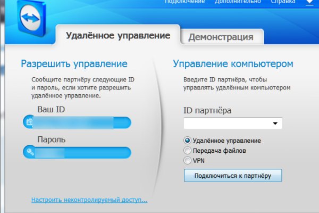Switch to the Демонстрация tab
The image size is (319, 213).
pos(221,37)
